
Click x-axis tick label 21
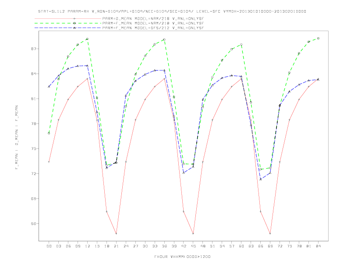[x=117, y=246]
